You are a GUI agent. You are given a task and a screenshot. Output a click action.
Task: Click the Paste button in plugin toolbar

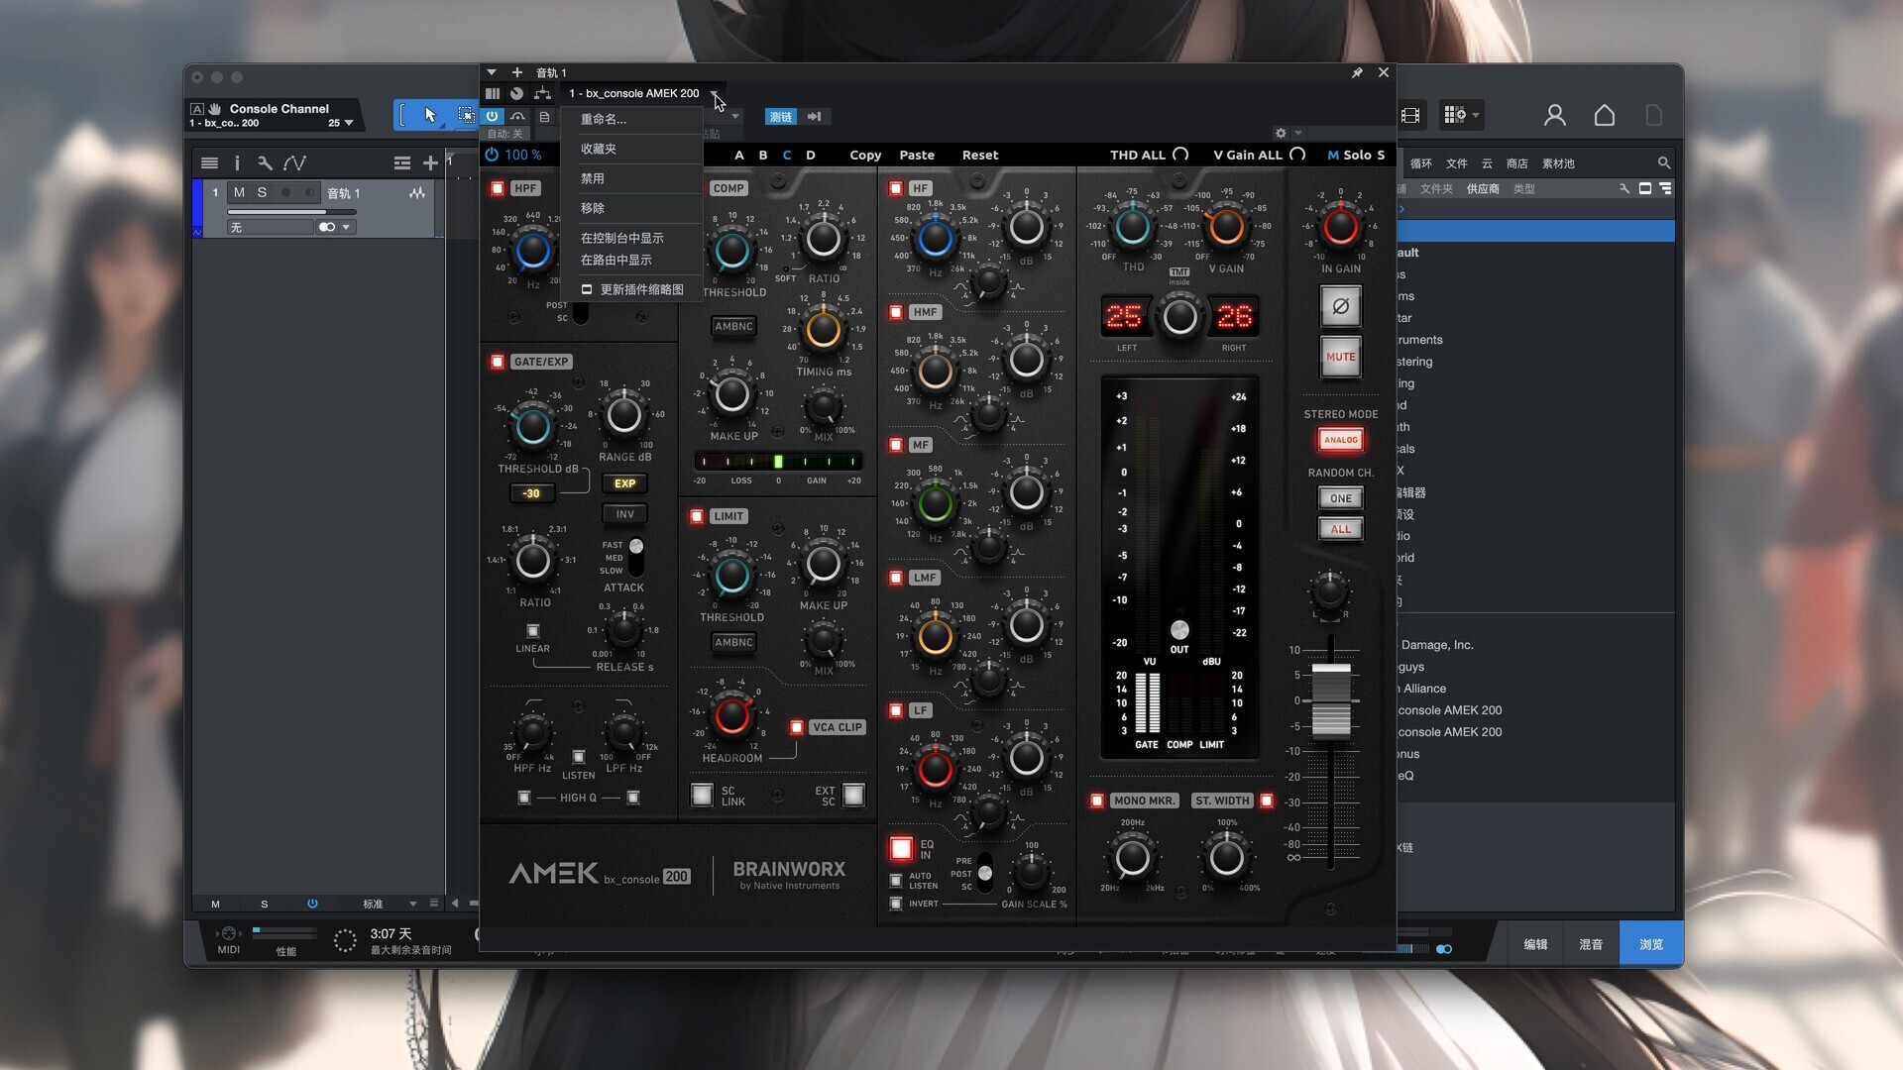coord(917,155)
